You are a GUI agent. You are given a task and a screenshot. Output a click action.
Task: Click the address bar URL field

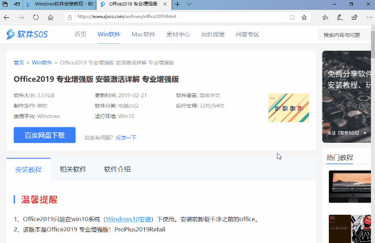pos(182,17)
